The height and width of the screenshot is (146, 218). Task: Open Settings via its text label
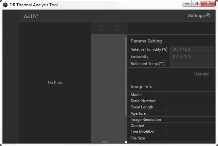[x=196, y=15]
